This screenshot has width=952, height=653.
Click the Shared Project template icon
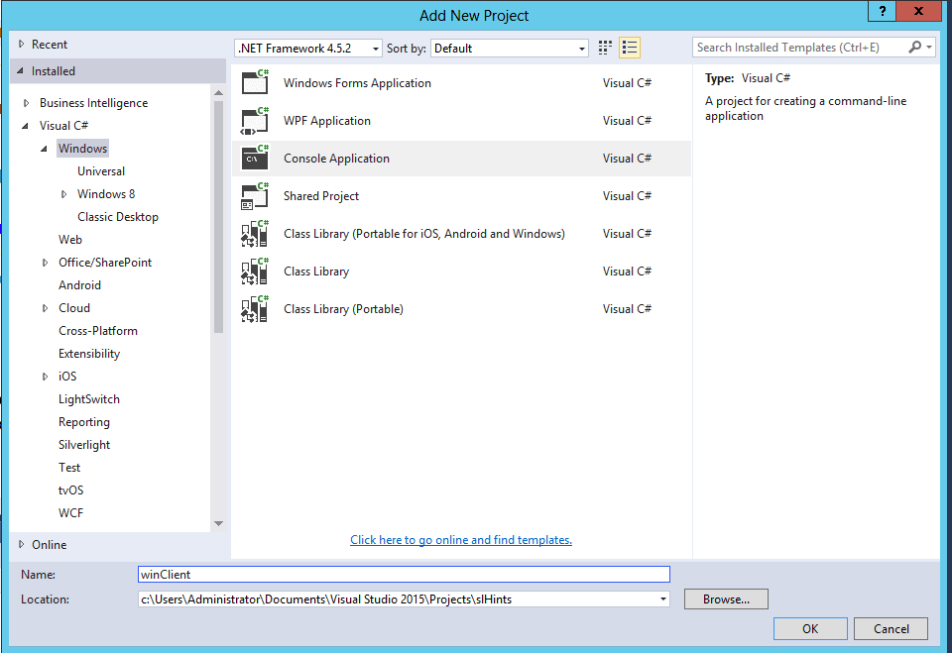[x=255, y=196]
